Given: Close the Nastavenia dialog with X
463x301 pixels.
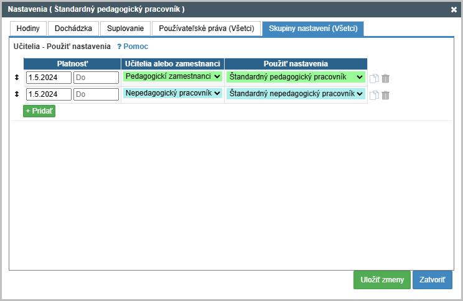Looking at the screenshot, I should [454, 10].
